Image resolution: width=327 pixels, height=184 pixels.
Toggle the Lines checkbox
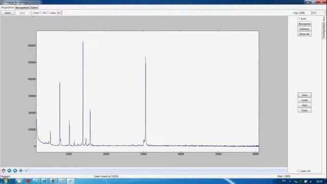pyautogui.click(x=48, y=13)
